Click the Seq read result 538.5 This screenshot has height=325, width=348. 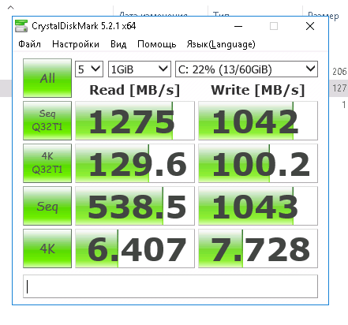[x=135, y=206]
